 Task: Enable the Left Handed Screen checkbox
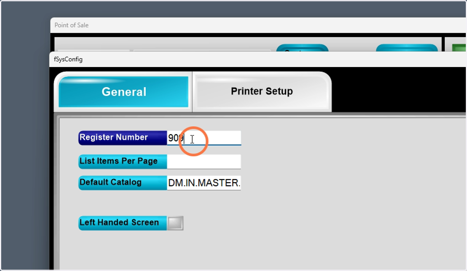tap(175, 223)
